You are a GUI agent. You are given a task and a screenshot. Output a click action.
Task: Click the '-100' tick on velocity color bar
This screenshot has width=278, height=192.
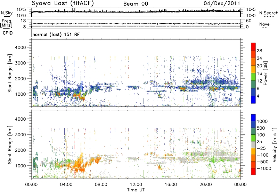click(263, 155)
